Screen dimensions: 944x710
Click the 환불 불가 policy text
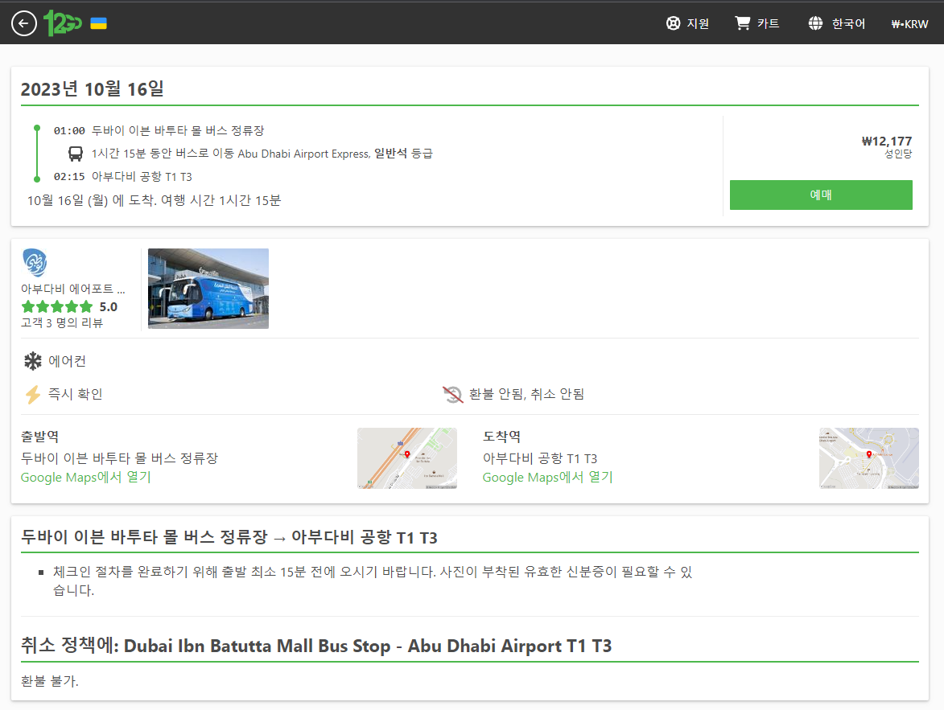click(x=49, y=681)
